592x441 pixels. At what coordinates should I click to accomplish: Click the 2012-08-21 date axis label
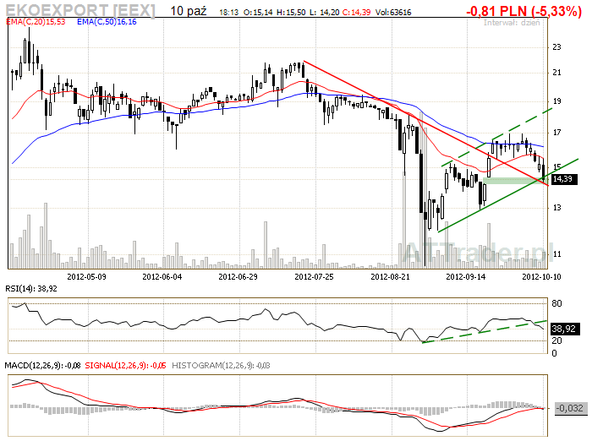click(390, 277)
